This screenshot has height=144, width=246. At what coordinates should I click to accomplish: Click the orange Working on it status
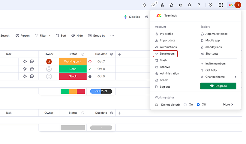click(73, 61)
